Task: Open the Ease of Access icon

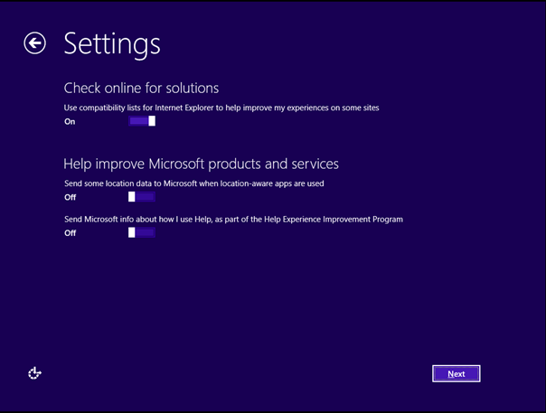Action: [x=34, y=372]
